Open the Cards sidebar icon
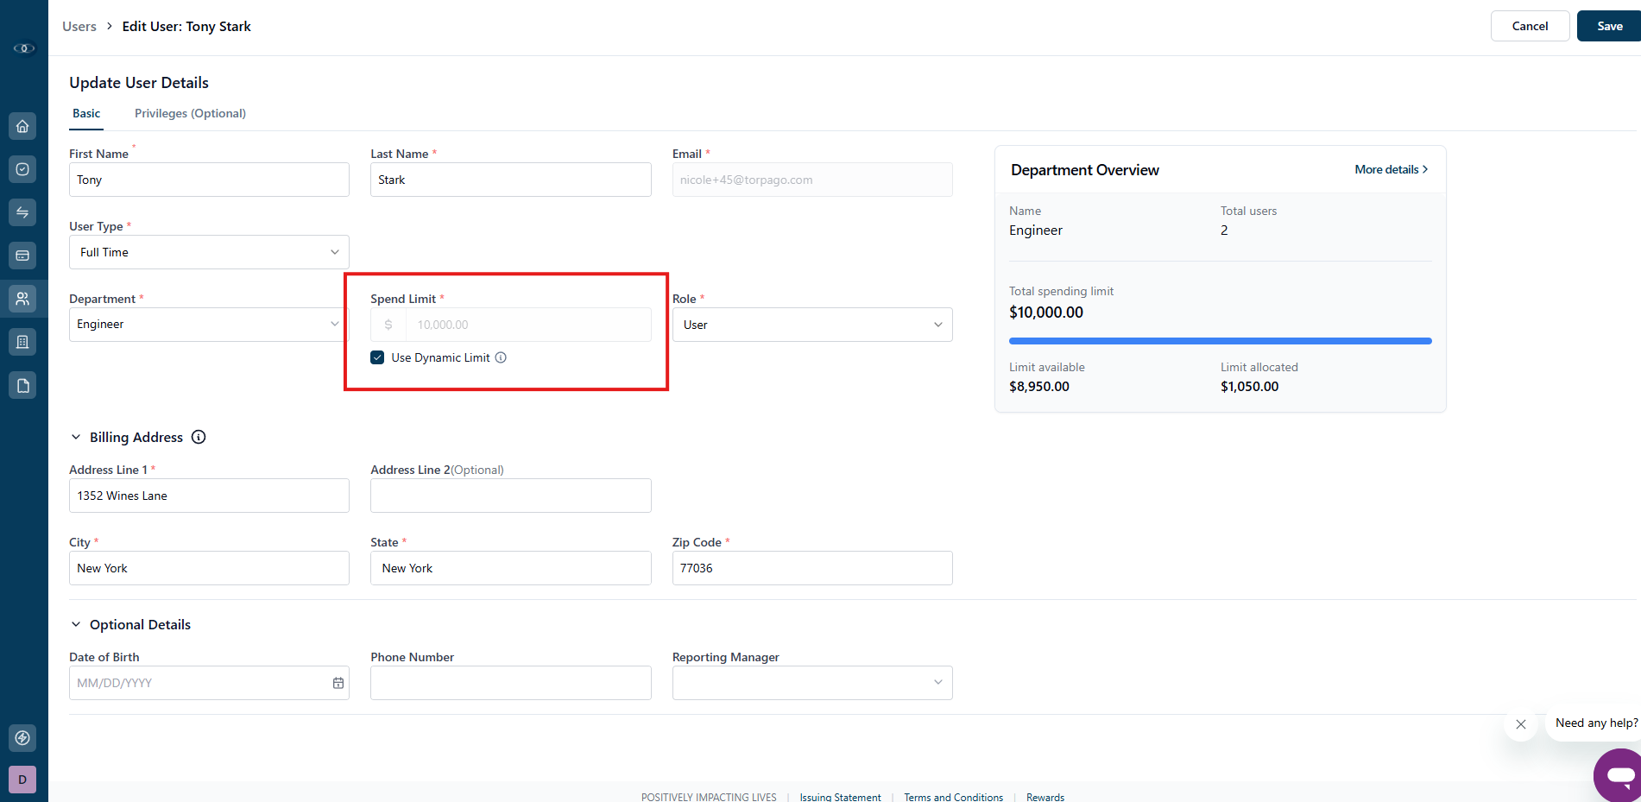This screenshot has width=1641, height=802. point(22,256)
